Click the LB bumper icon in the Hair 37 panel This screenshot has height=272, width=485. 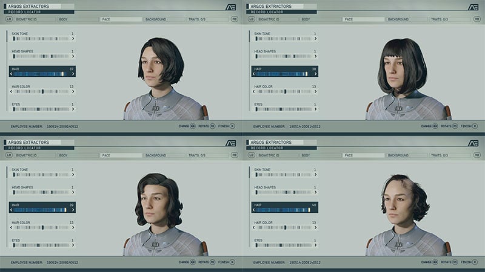pyautogui.click(x=9, y=19)
